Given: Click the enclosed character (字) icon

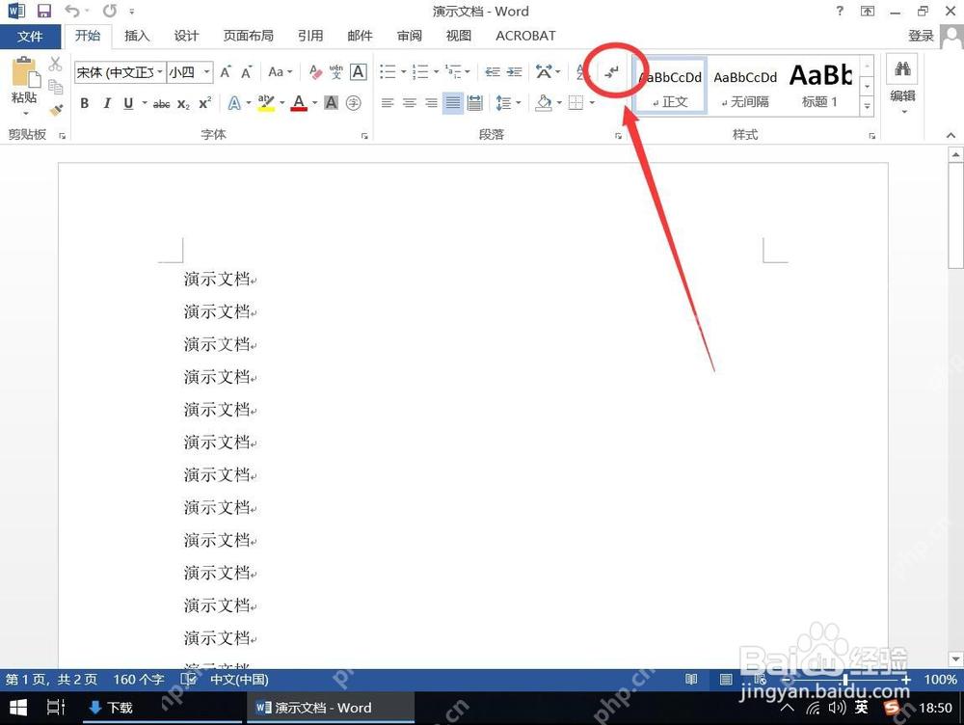Looking at the screenshot, I should 354,103.
